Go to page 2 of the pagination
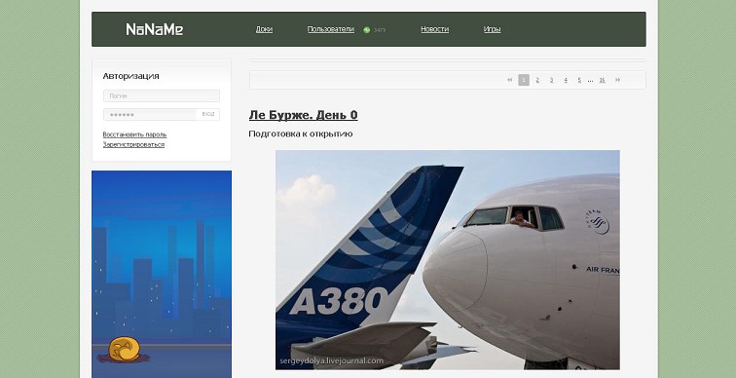The width and height of the screenshot is (736, 378). [537, 80]
